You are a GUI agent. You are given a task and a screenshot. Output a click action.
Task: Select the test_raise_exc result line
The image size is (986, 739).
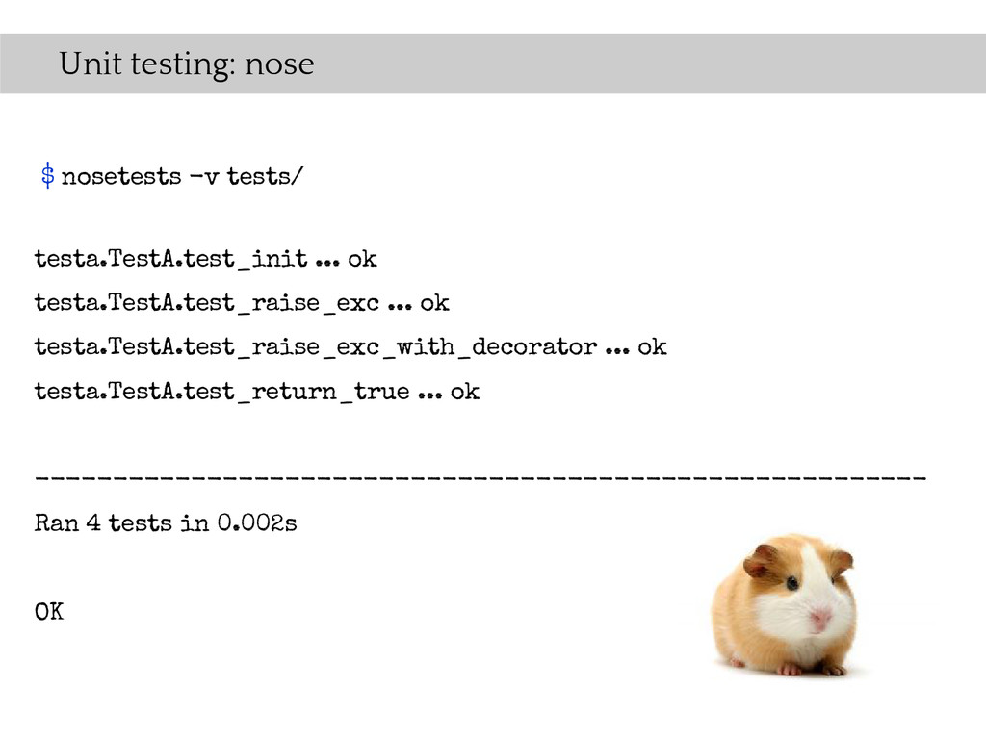click(242, 303)
